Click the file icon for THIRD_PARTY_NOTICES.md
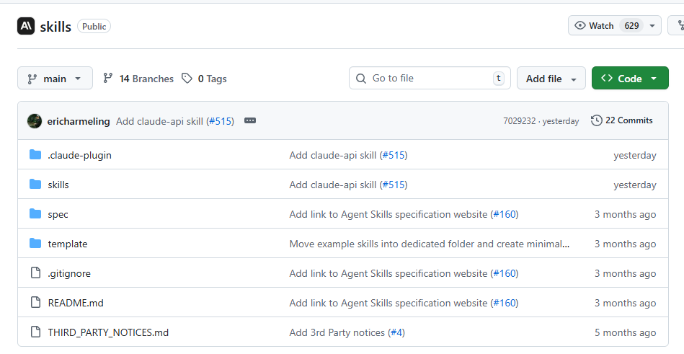Viewport: 684px width, 354px height. click(35, 332)
